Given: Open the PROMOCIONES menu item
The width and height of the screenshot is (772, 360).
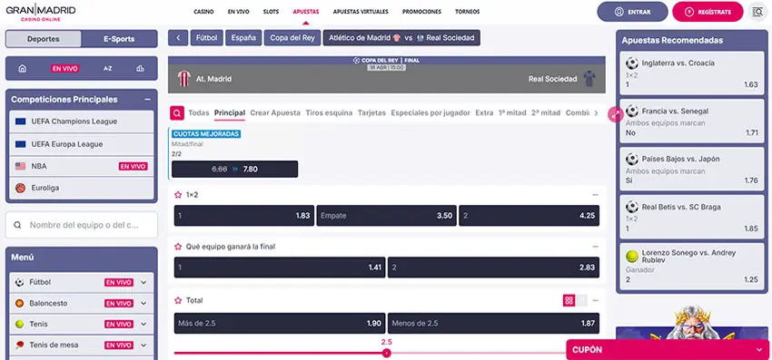Looking at the screenshot, I should pyautogui.click(x=421, y=12).
